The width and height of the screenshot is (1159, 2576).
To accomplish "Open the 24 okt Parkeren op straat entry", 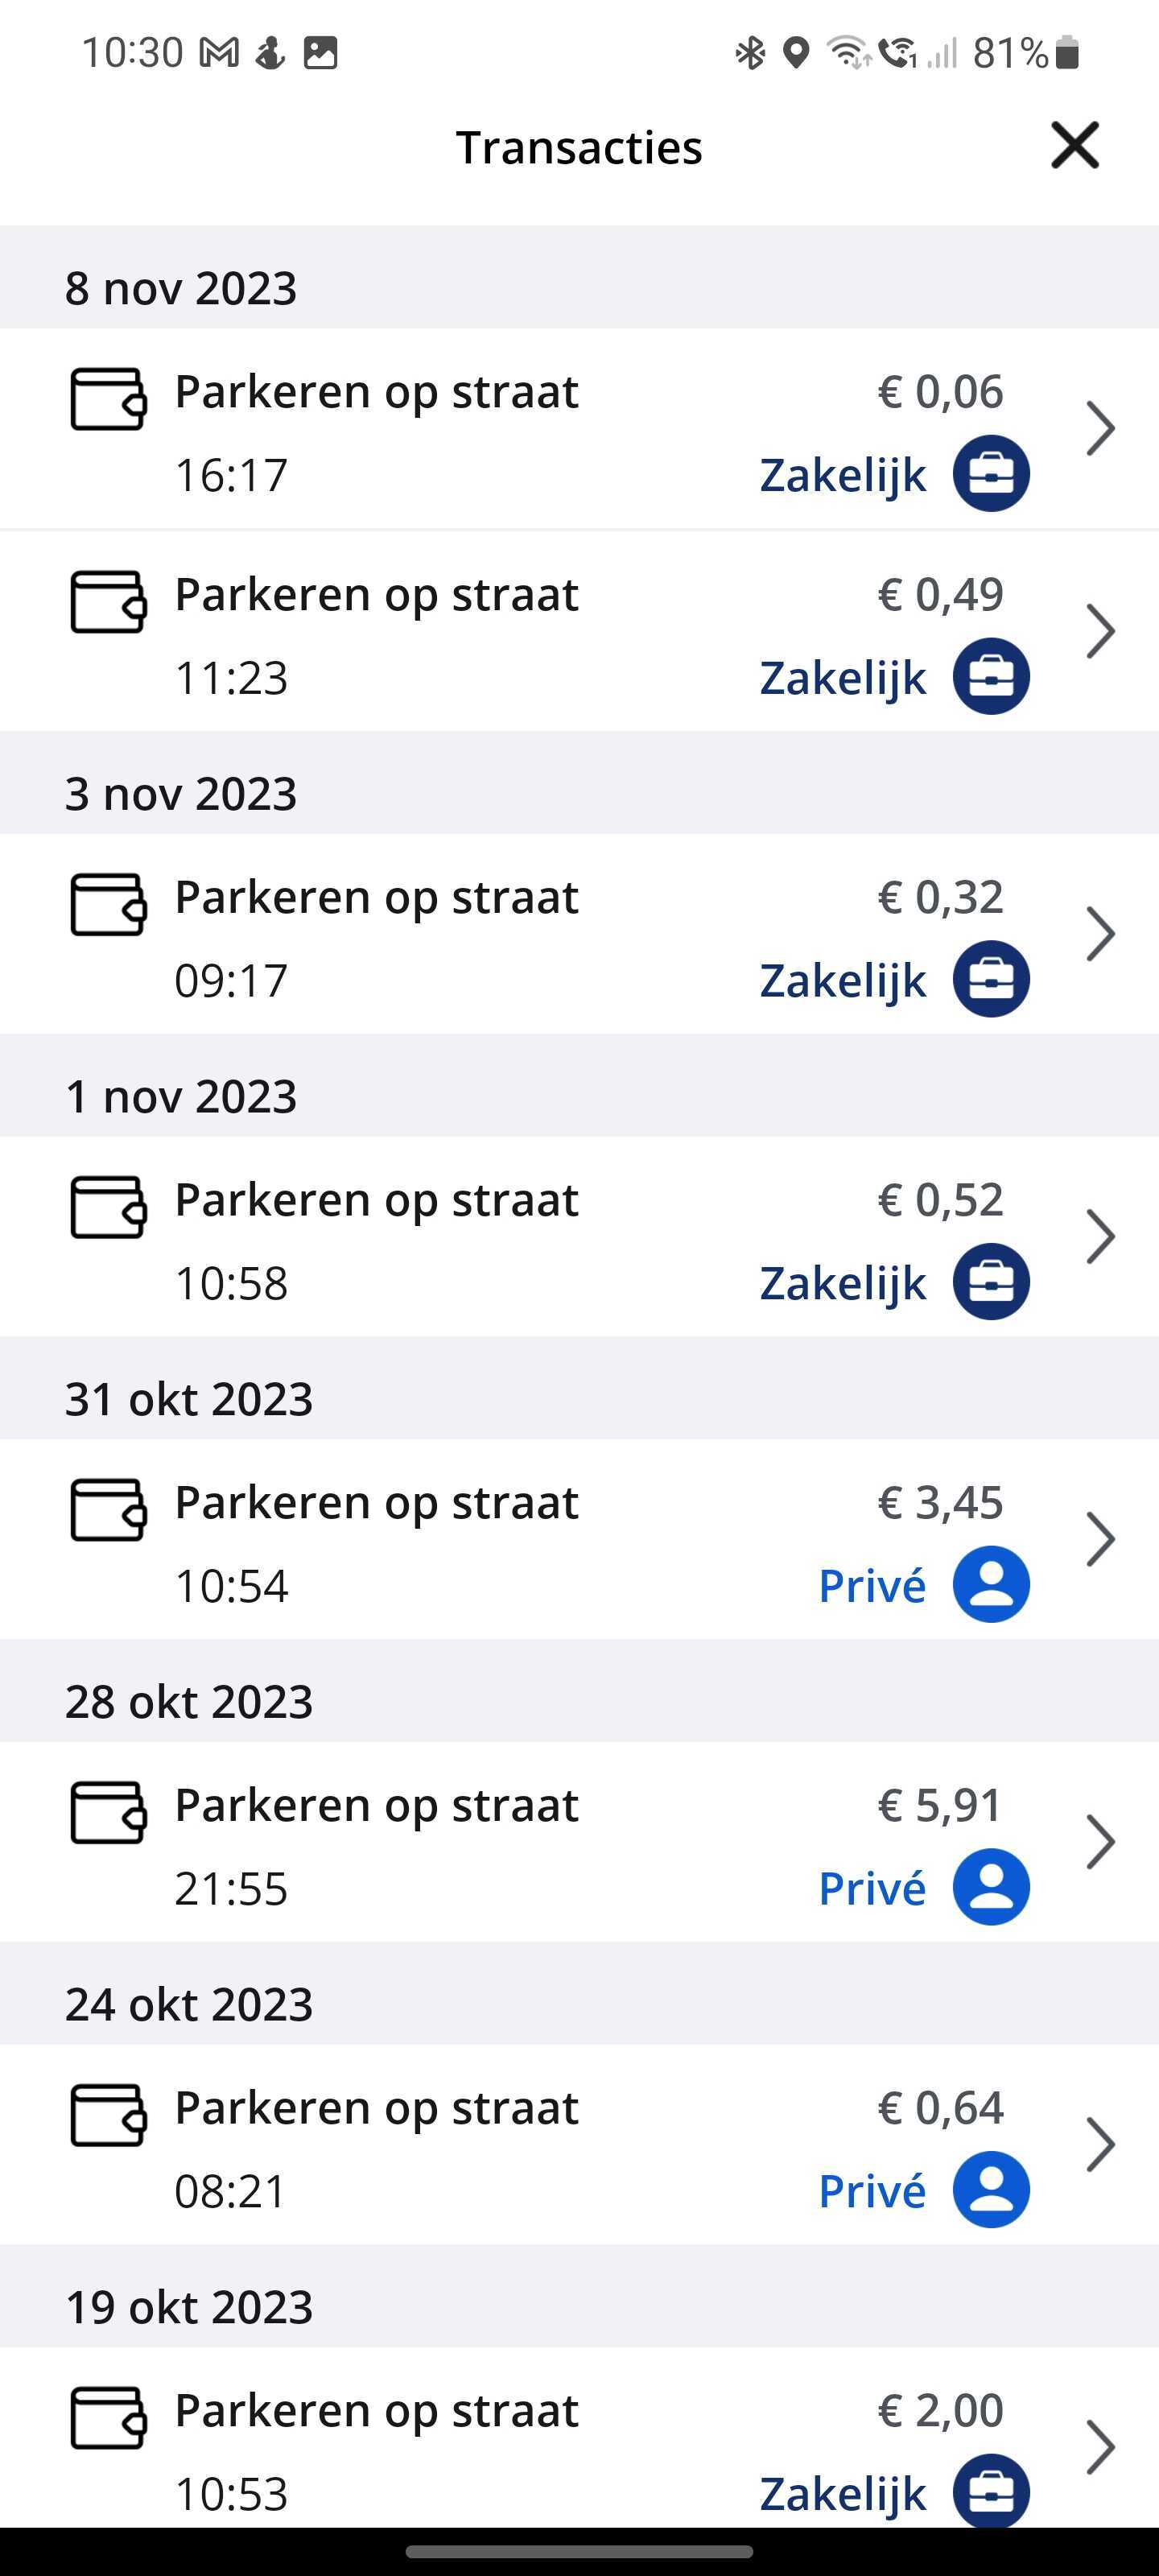I will 579,2145.
